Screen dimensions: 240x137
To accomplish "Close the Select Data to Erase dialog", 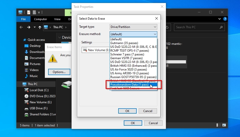I will 156,18.
